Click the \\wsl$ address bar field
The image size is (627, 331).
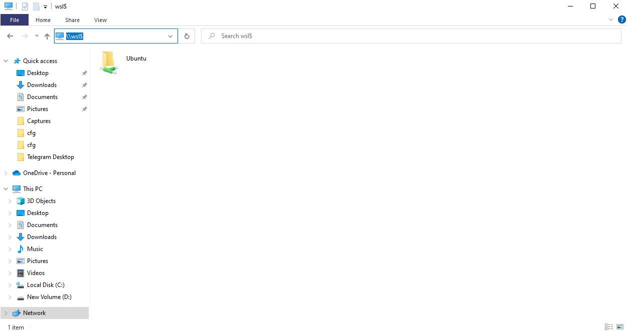coord(116,36)
